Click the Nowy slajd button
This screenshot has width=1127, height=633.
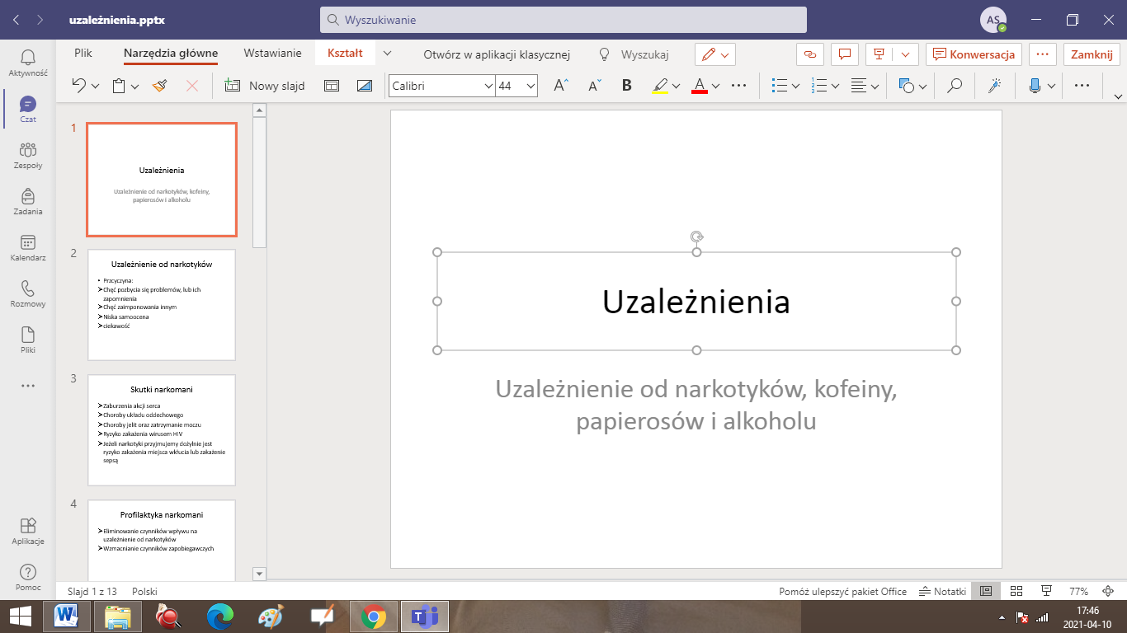pyautogui.click(x=265, y=86)
